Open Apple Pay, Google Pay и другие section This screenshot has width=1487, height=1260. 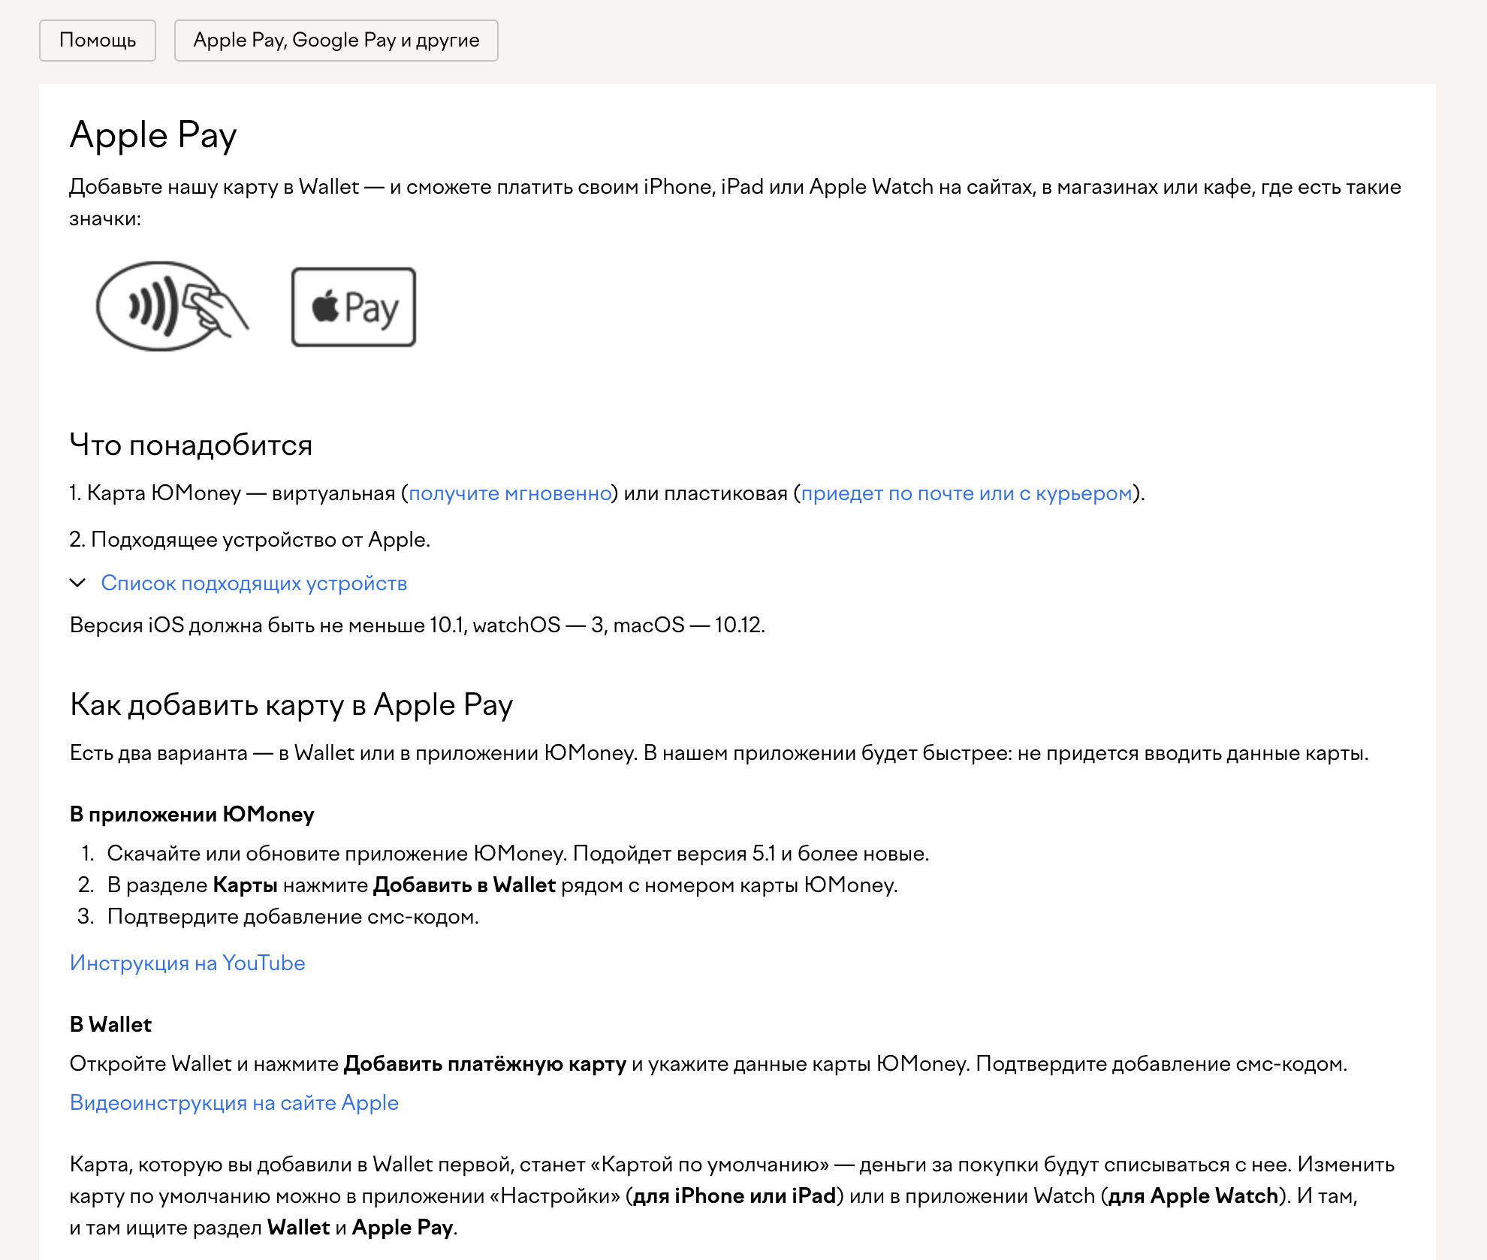pyautogui.click(x=336, y=41)
